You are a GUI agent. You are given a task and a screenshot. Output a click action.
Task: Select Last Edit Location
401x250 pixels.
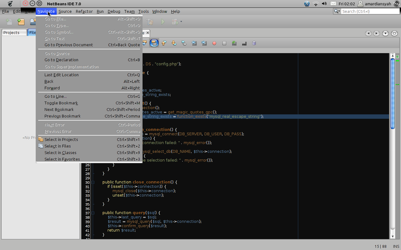coord(89,75)
